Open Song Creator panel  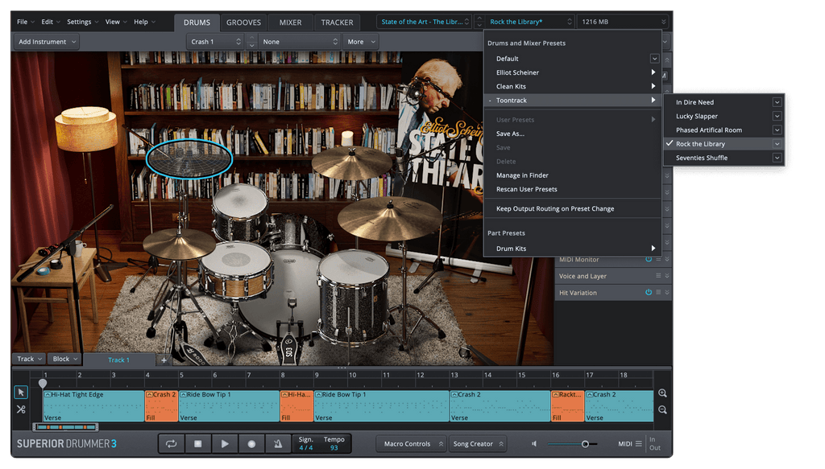click(478, 444)
